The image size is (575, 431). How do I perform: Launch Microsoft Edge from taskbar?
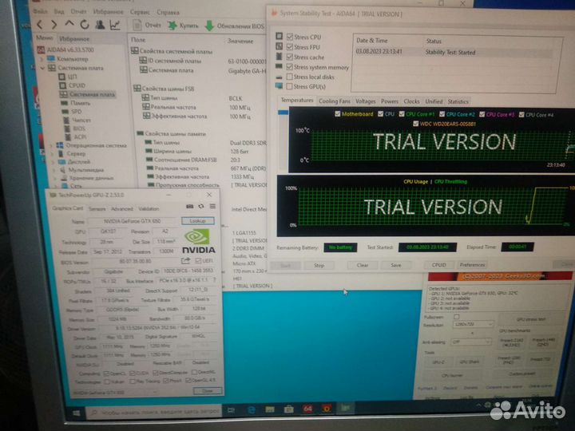(x=252, y=409)
